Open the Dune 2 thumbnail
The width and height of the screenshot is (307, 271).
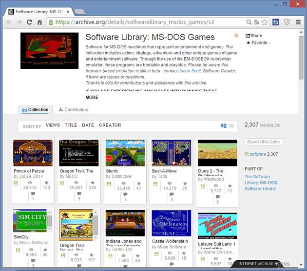217,153
